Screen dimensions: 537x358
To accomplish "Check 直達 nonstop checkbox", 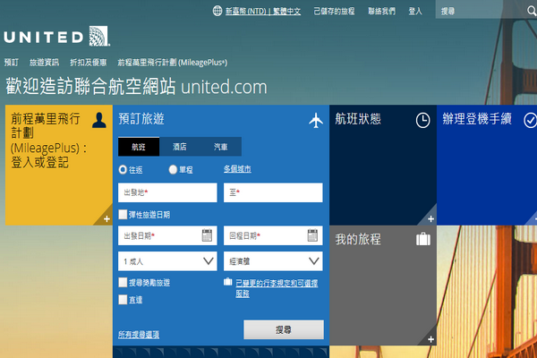I will point(123,300).
